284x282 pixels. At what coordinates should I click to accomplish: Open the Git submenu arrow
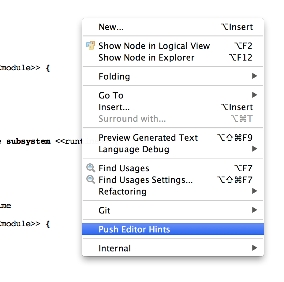click(x=254, y=210)
